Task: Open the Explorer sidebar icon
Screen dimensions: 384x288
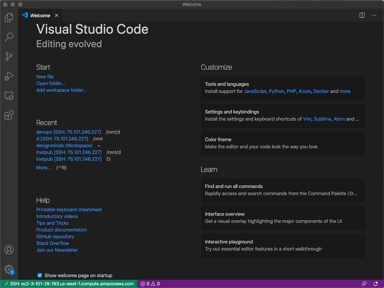Action: 9,17
